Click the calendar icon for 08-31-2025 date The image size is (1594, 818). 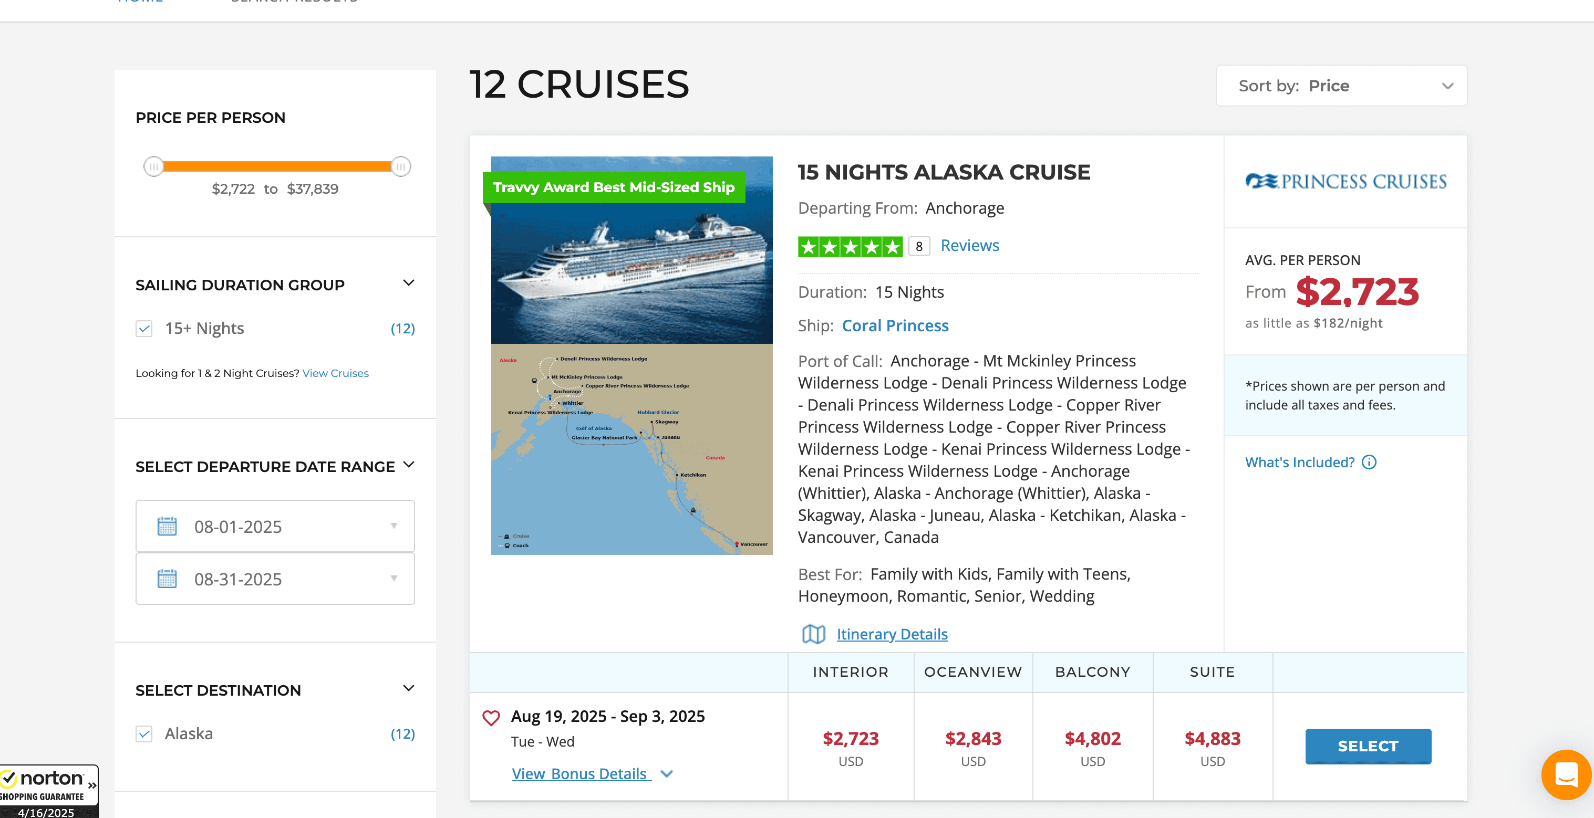(x=167, y=579)
